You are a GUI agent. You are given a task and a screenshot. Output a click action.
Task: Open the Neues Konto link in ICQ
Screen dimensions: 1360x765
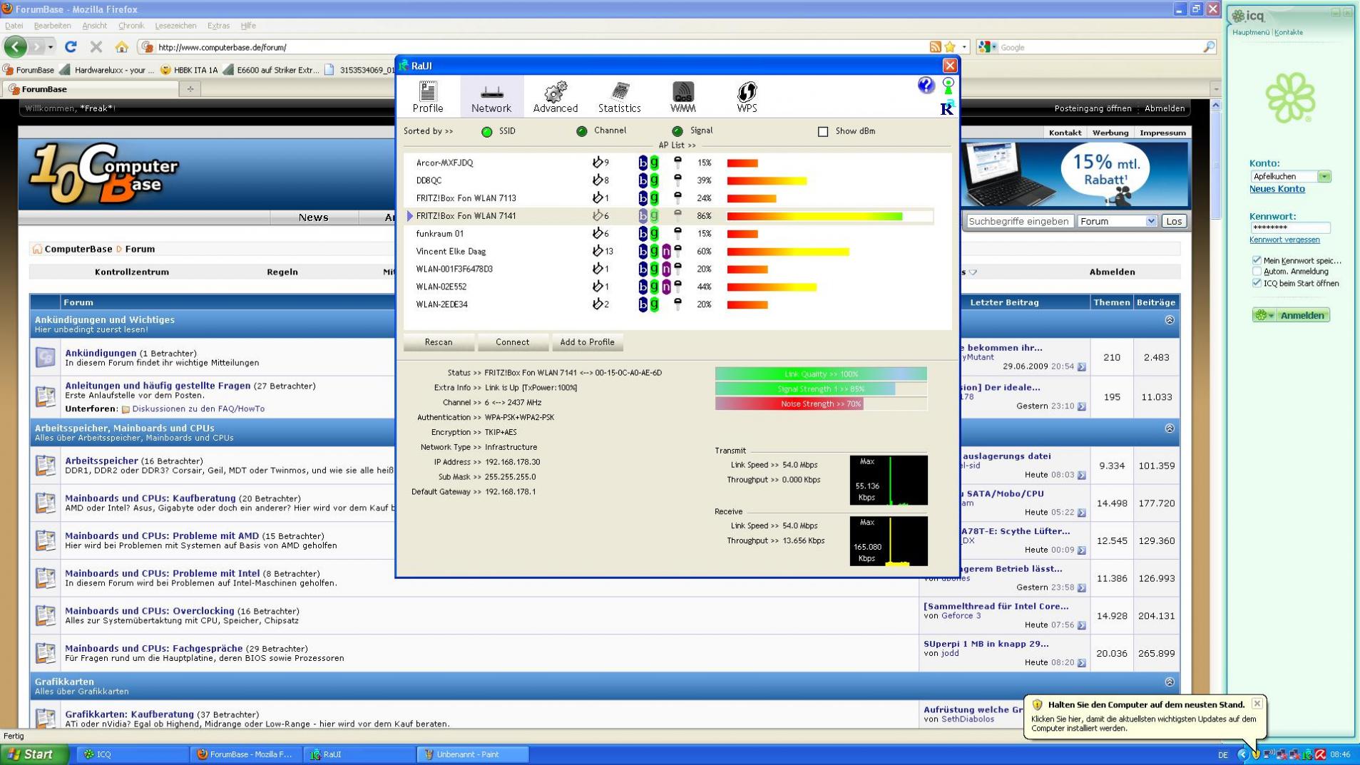click(x=1277, y=189)
